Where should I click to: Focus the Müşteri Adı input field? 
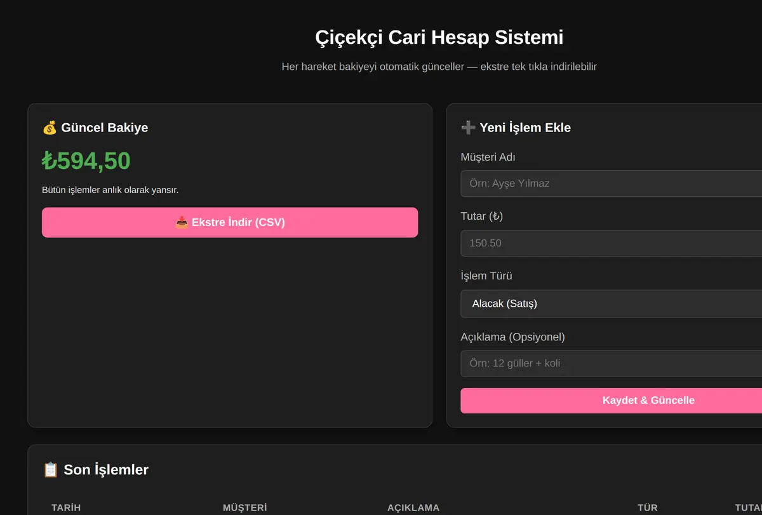pos(611,184)
